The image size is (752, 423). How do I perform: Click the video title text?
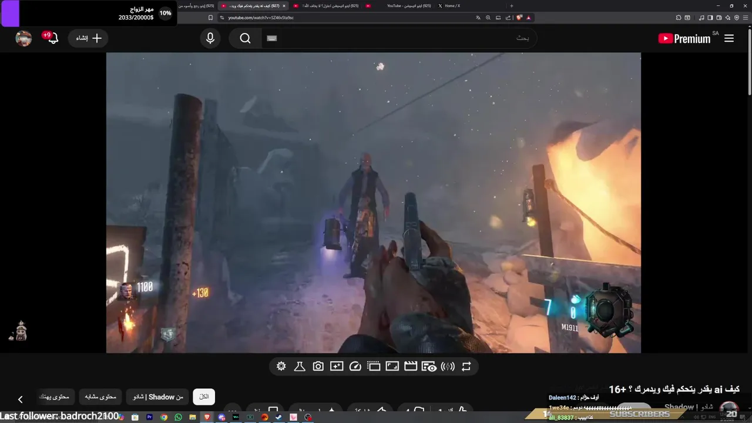click(x=674, y=389)
